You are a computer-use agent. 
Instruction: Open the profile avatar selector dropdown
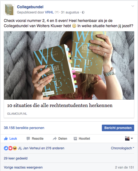click(129, 138)
